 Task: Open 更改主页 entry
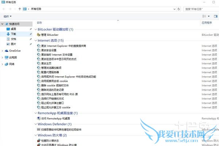(46, 64)
